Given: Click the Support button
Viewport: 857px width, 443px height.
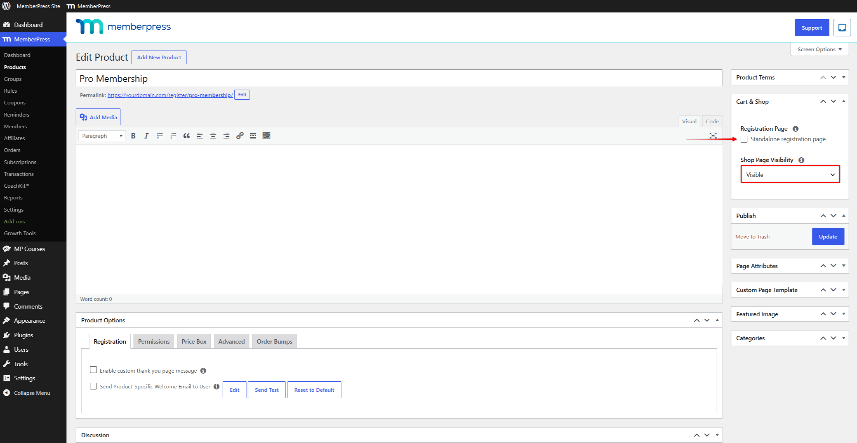Looking at the screenshot, I should tap(812, 28).
